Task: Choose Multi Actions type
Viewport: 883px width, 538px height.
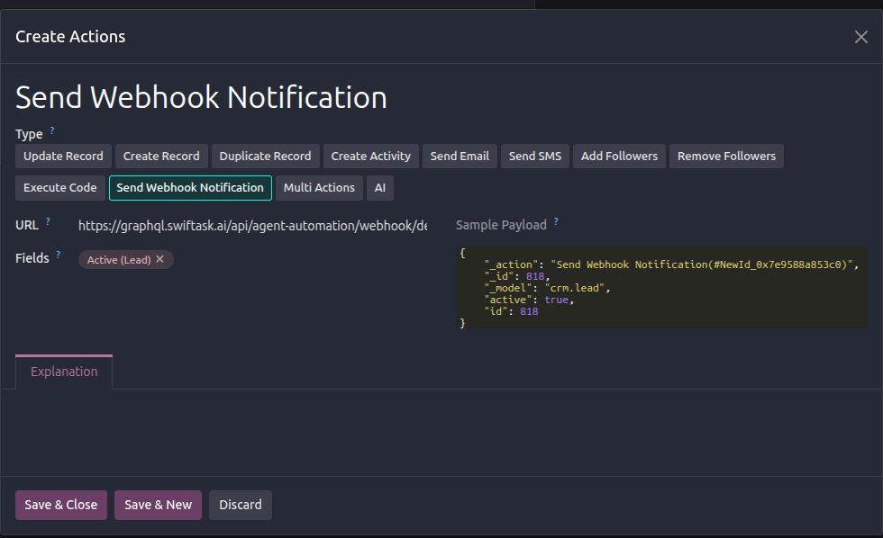Action: tap(319, 188)
